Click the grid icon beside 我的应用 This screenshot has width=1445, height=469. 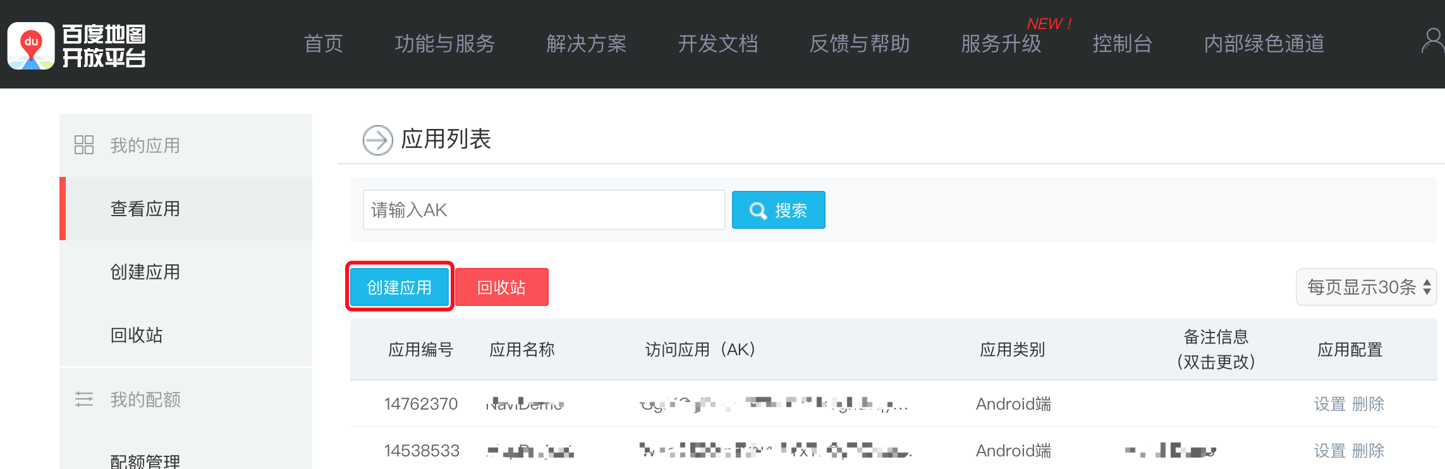coord(84,145)
